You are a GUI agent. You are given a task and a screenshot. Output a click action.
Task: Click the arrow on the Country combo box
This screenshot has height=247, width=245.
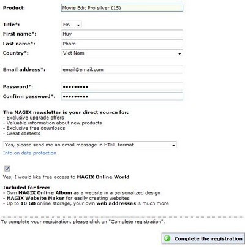pos(179,53)
